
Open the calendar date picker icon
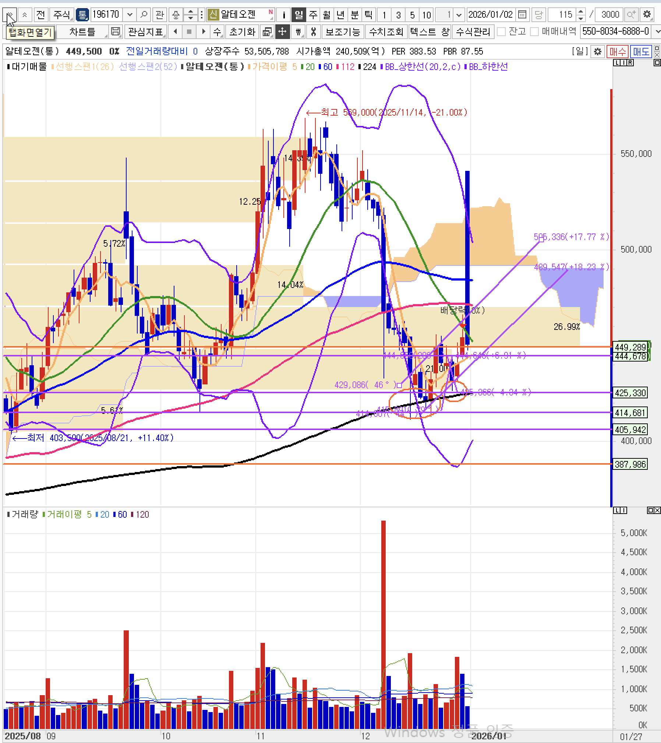point(522,15)
